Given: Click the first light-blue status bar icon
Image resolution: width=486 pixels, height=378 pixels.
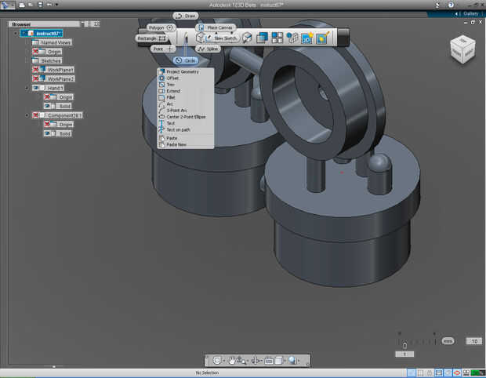Looking at the screenshot, I should (412, 373).
